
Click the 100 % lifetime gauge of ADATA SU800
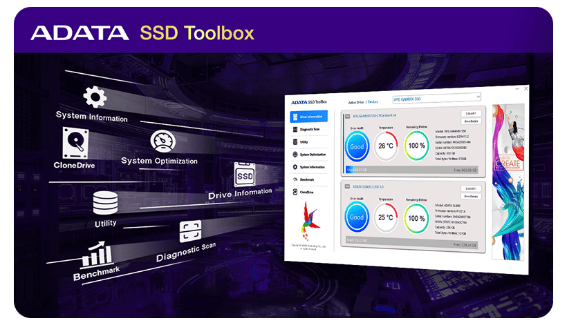point(416,218)
